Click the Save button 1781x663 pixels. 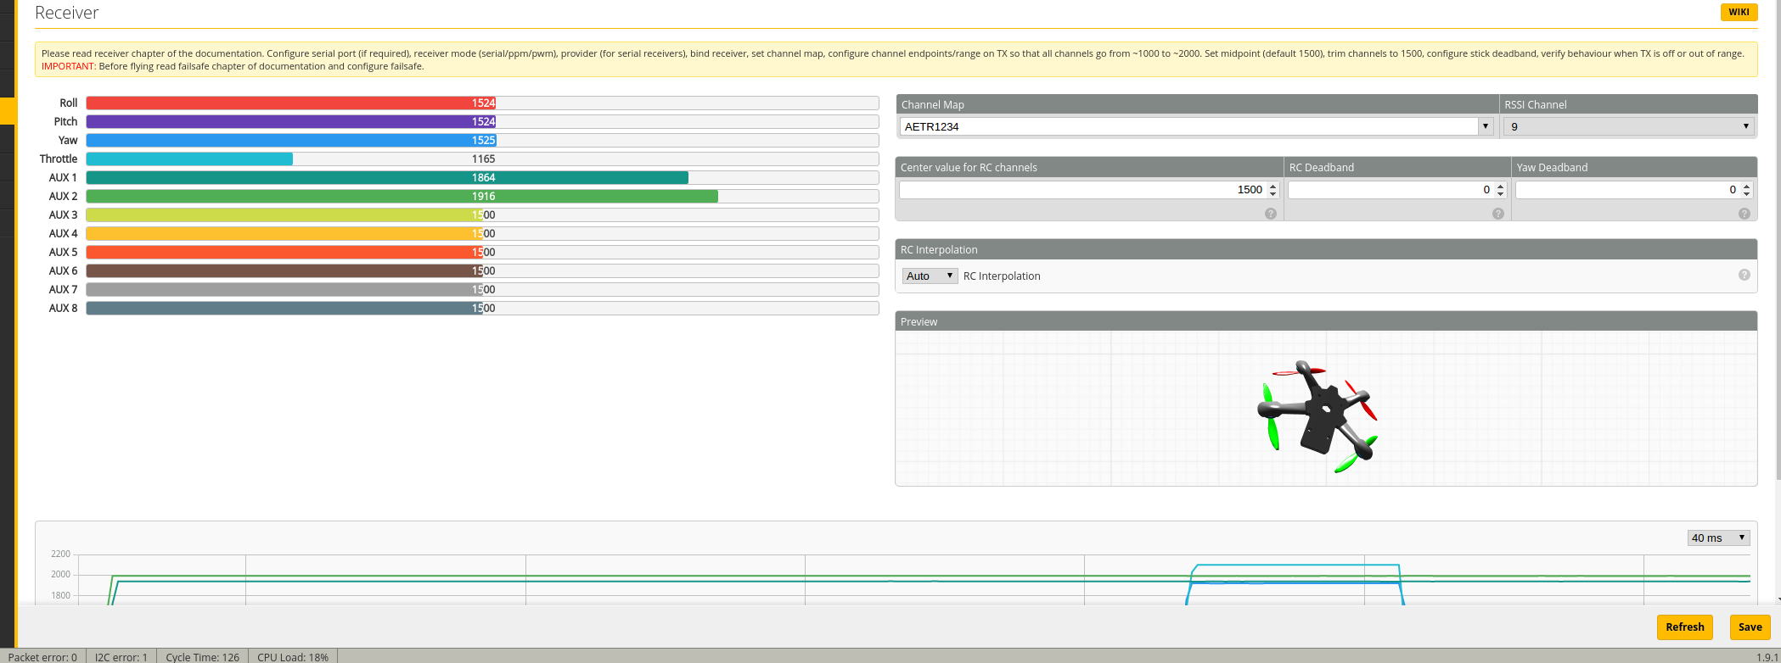1750,627
